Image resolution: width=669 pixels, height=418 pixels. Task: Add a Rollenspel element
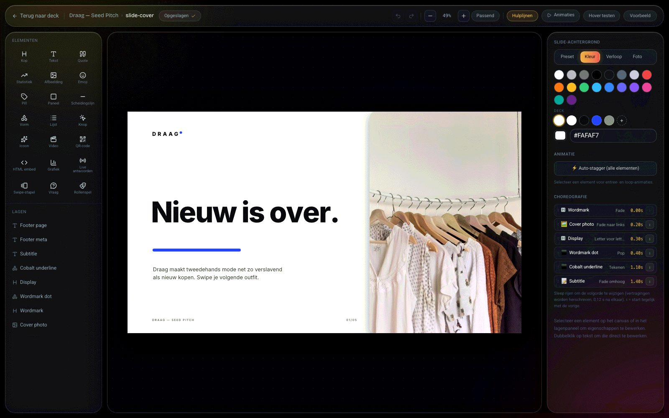pos(83,188)
